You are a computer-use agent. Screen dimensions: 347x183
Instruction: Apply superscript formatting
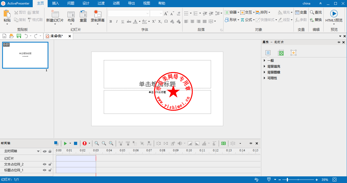point(154,21)
